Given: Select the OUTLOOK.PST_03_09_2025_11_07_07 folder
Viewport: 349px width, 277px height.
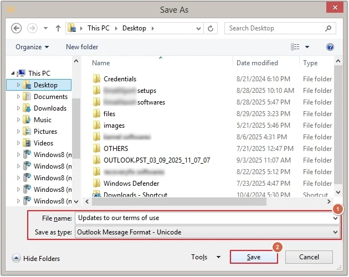Looking at the screenshot, I should pyautogui.click(x=157, y=160).
